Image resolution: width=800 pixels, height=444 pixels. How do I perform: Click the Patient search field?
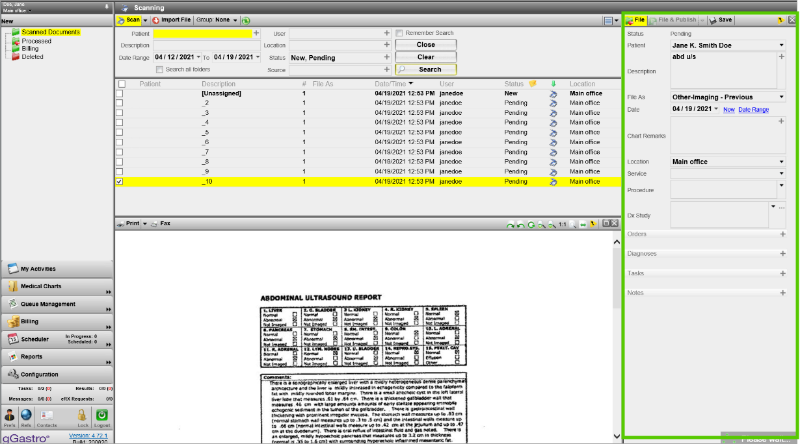click(202, 33)
